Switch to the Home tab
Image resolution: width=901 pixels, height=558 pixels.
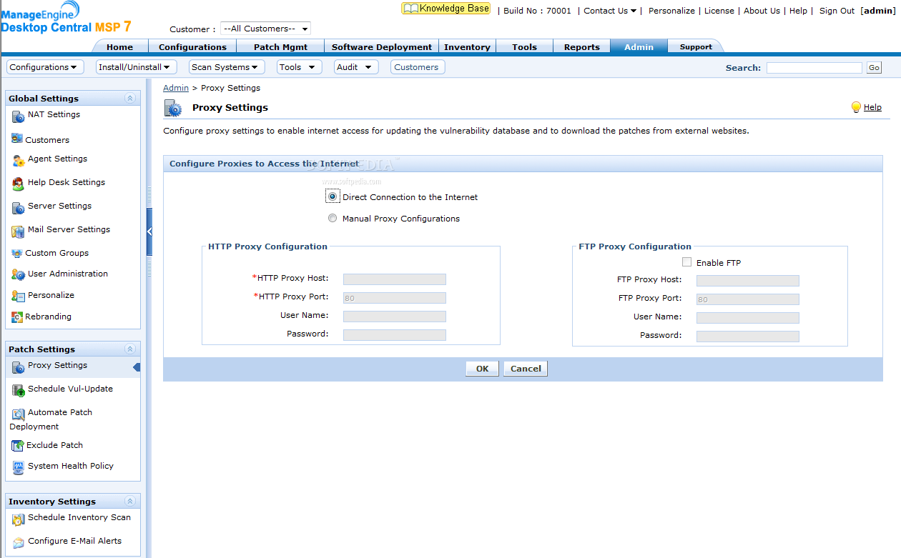click(120, 46)
